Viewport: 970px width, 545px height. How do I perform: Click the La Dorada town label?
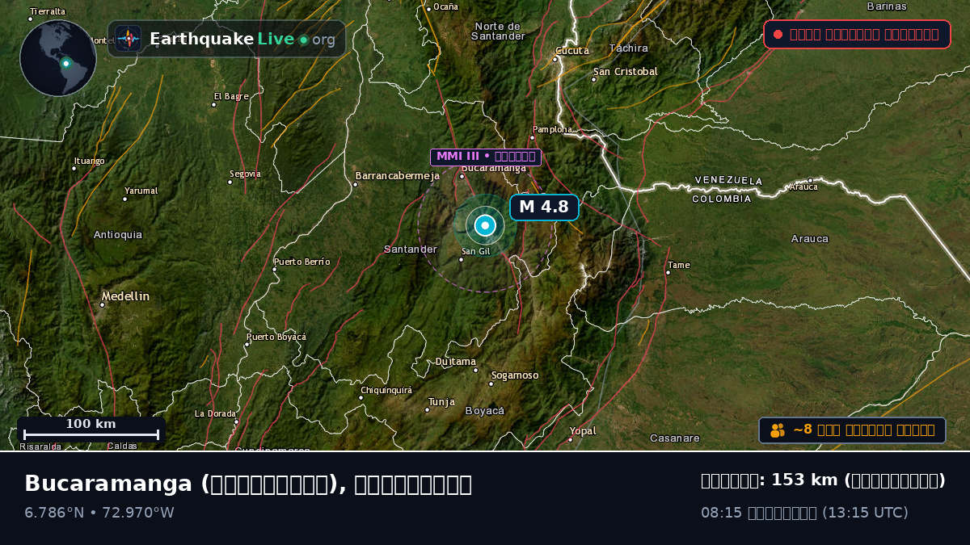[x=216, y=414]
